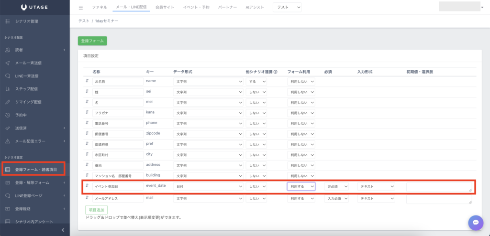Open 他シナリオ連携 dropdown for お名前 row
Screen dimensions: 490x236
(x=256, y=82)
